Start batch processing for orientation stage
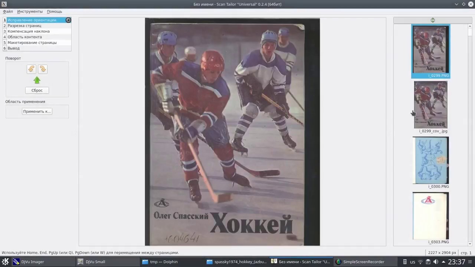This screenshot has height=267, width=475. pyautogui.click(x=68, y=20)
